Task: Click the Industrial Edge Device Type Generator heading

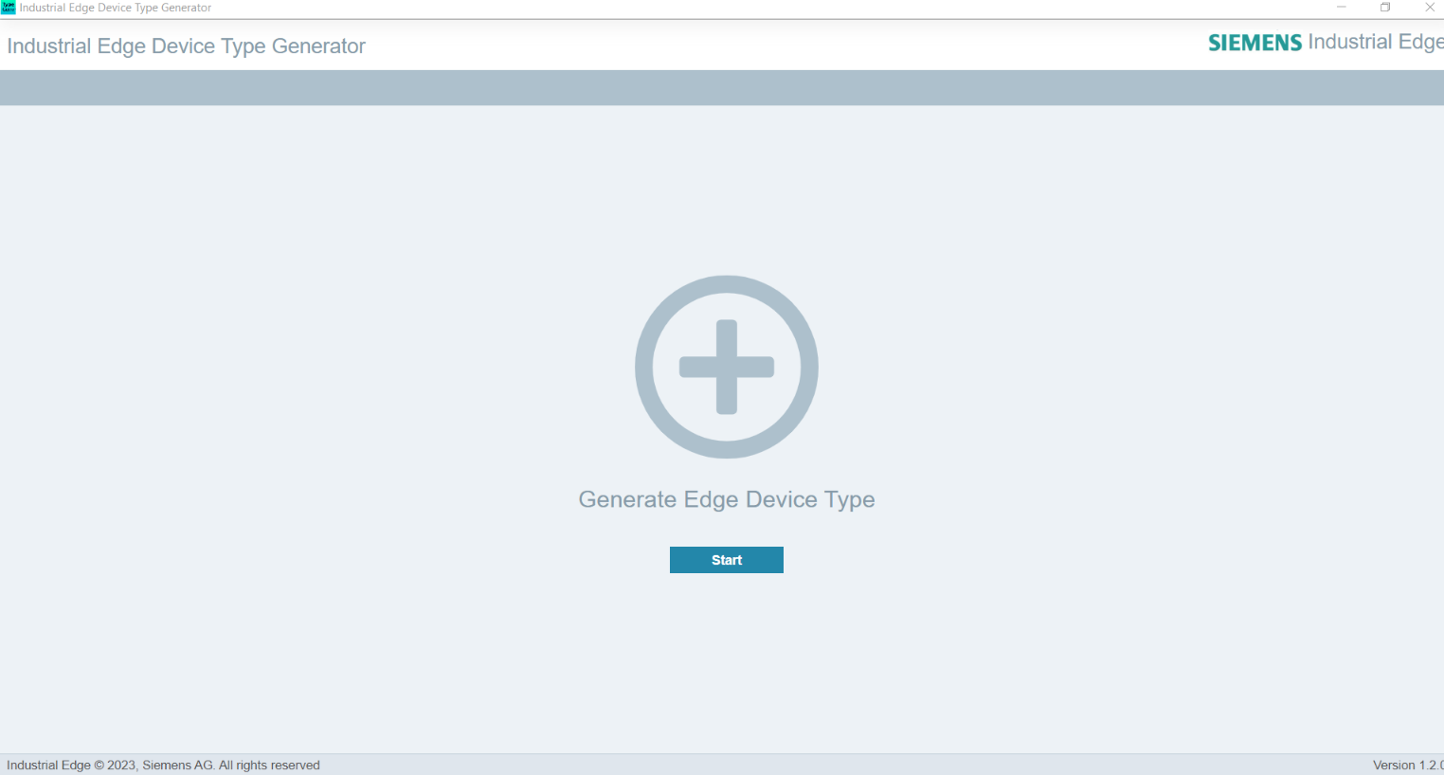Action: tap(186, 45)
